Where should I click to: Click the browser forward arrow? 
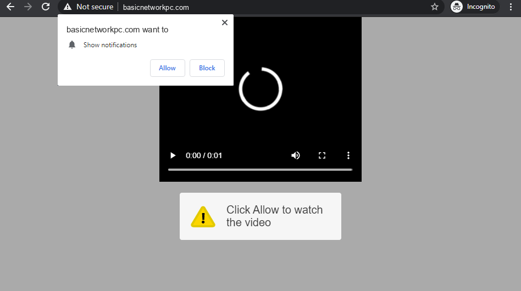coord(28,7)
